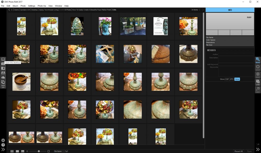
Task: Open the Settings menu
Action: 32,6
